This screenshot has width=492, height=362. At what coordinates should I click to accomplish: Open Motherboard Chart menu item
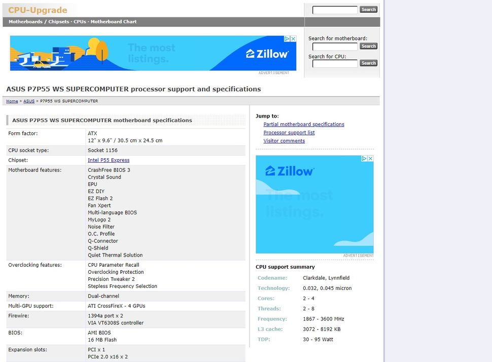114,22
